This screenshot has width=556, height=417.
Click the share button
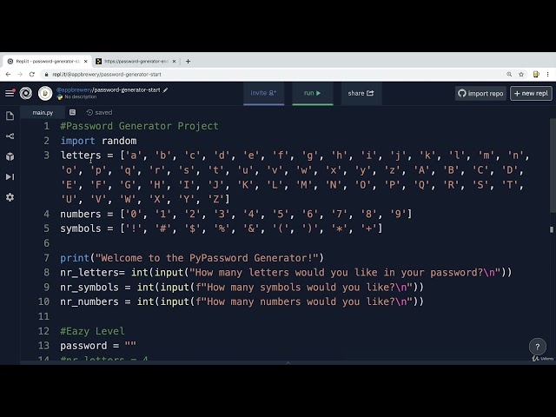tap(361, 93)
